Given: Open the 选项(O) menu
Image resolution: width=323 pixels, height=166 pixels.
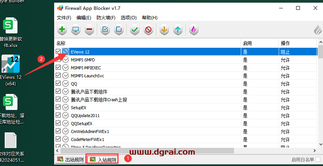Looking at the screenshot, I should point(128,18).
